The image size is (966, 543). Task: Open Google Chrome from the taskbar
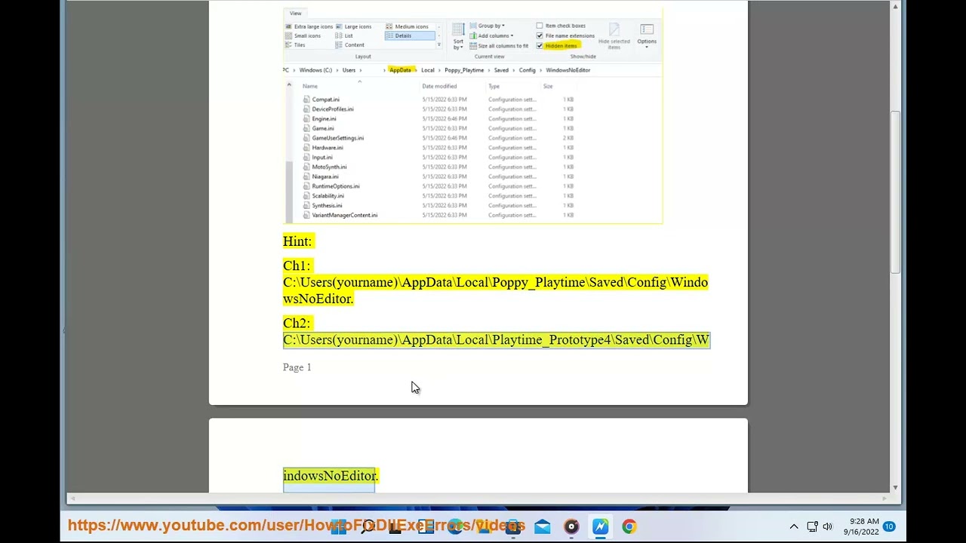(629, 526)
